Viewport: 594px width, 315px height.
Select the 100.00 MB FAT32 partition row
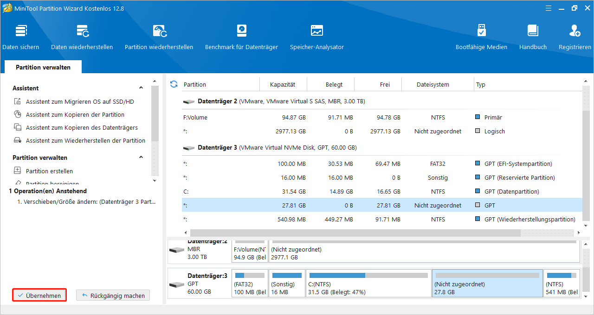pyautogui.click(x=382, y=164)
